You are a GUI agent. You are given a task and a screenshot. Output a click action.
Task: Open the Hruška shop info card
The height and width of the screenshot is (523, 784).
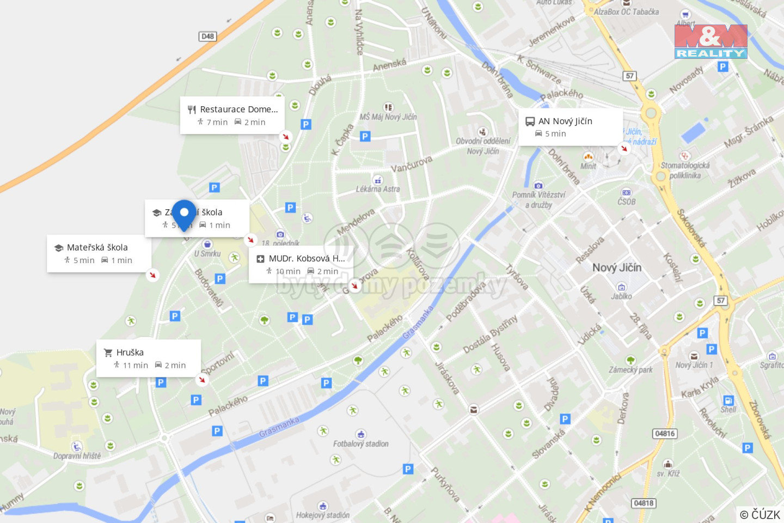click(x=149, y=358)
